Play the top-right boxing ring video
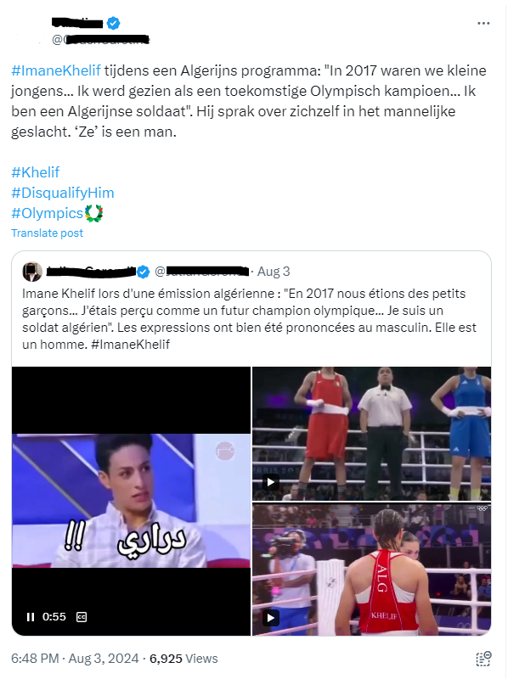Screen dimensions: 508x679 coord(270,482)
